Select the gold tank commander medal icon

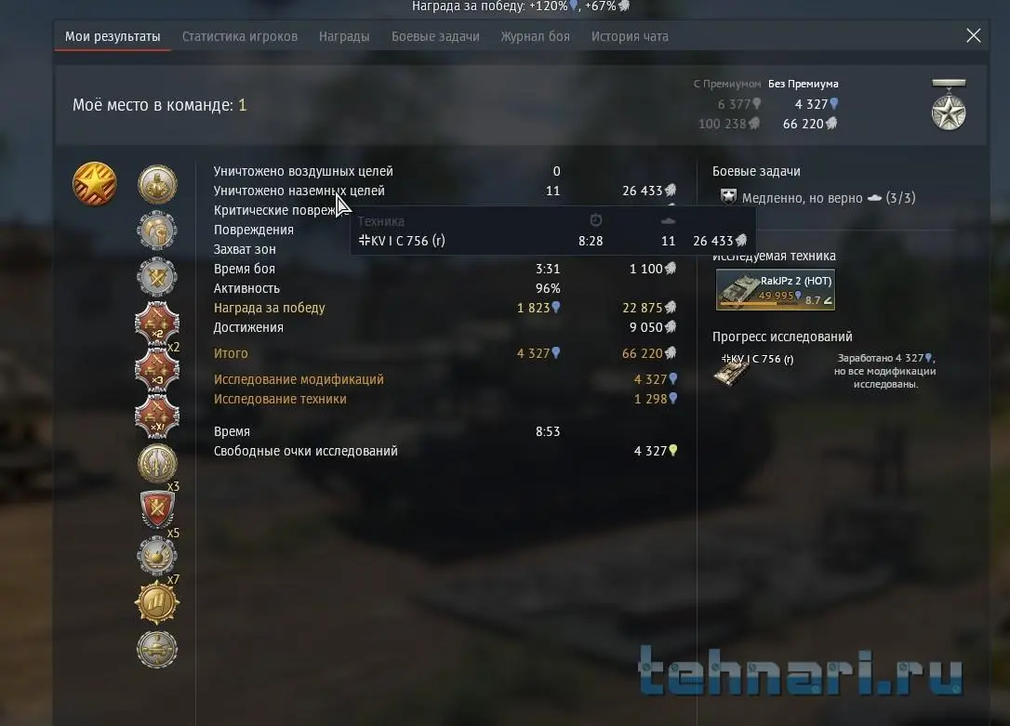pyautogui.click(x=157, y=185)
